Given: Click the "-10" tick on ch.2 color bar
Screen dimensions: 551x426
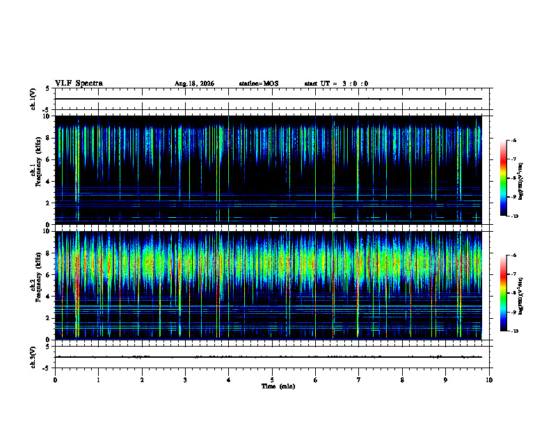Looking at the screenshot, I should (x=514, y=331).
